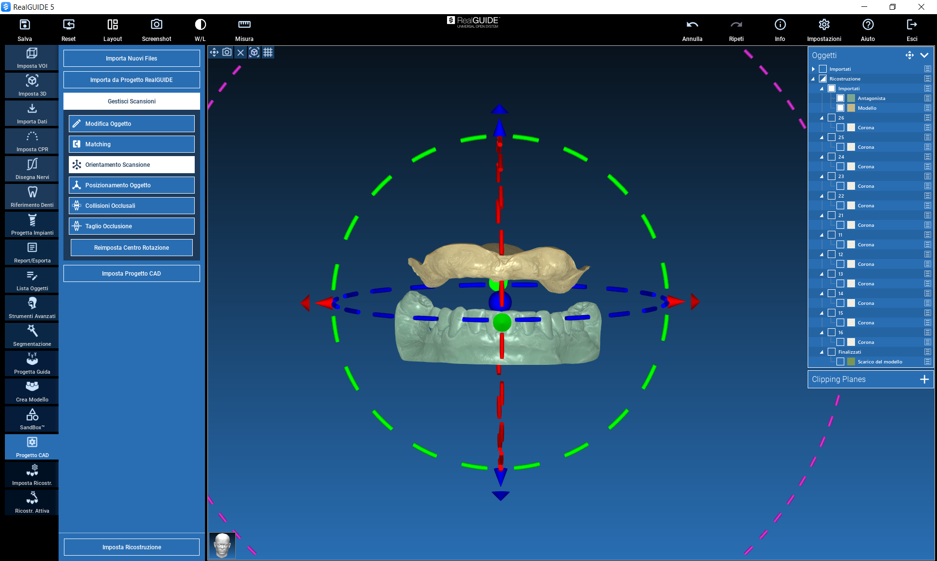The width and height of the screenshot is (937, 561).
Task: Toggle grid icon in viewport toolbar
Action: pos(268,52)
